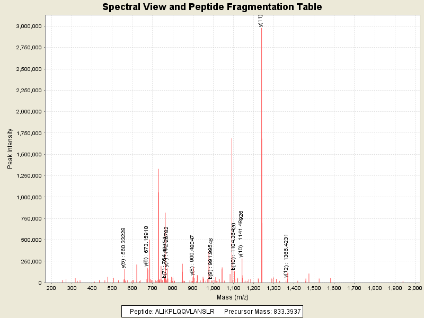This screenshot has height=318, width=424.
Task: Click the y(6) : 673.15918 peak label
Action: (x=146, y=243)
